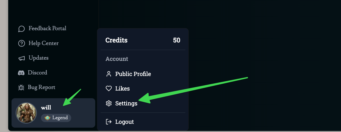
Task: Open Settings from account menu
Action: 126,103
